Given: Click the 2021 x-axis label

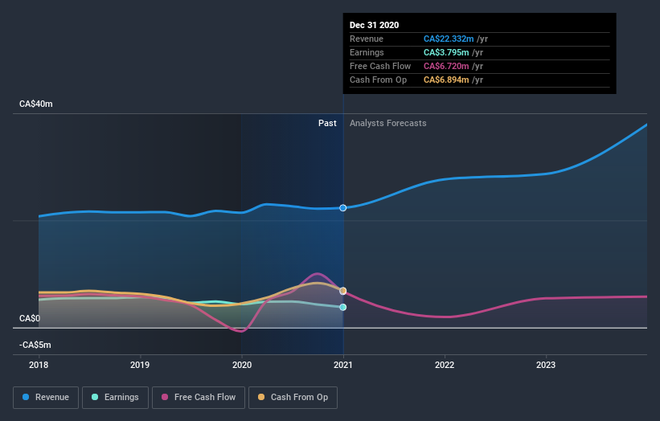Looking at the screenshot, I should pos(343,365).
